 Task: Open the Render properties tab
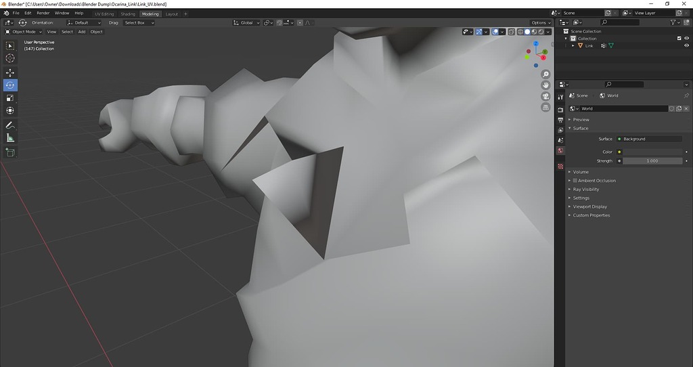coord(560,109)
